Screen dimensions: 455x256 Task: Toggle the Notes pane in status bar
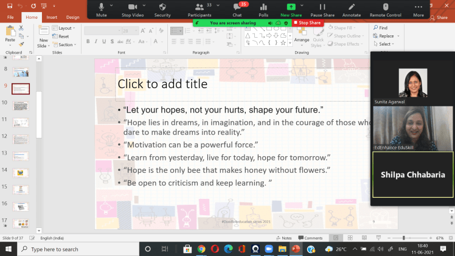point(283,238)
